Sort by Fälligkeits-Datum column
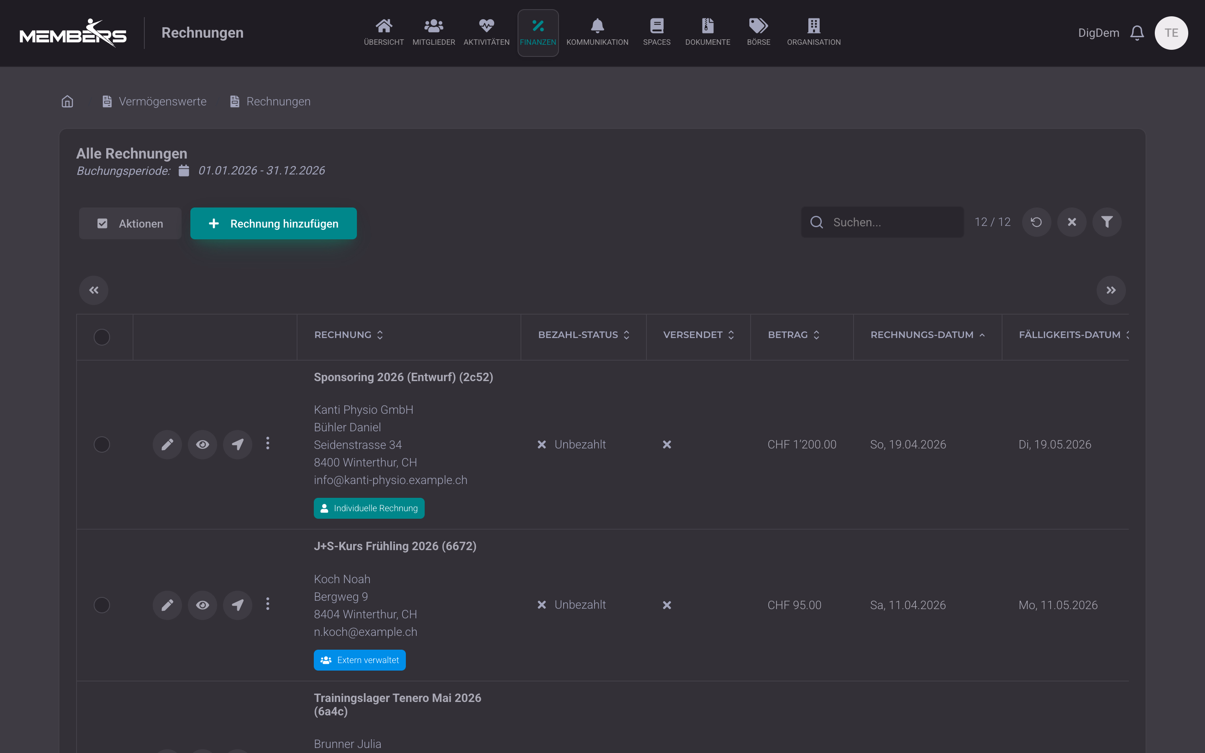The height and width of the screenshot is (753, 1205). pyautogui.click(x=1074, y=335)
